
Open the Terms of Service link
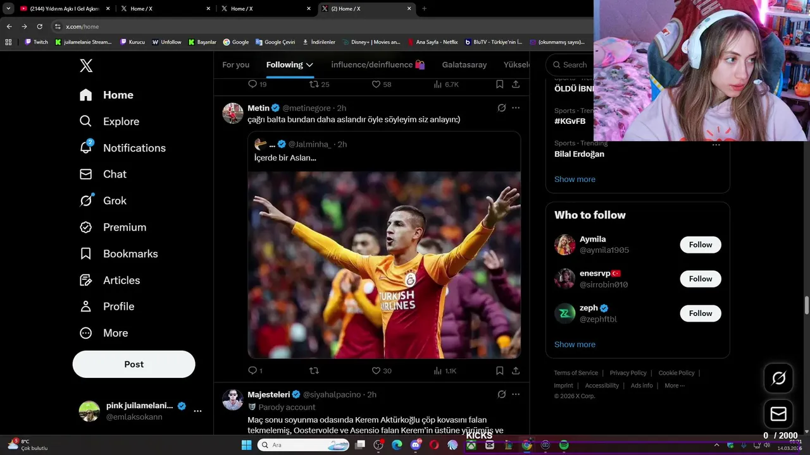click(576, 373)
